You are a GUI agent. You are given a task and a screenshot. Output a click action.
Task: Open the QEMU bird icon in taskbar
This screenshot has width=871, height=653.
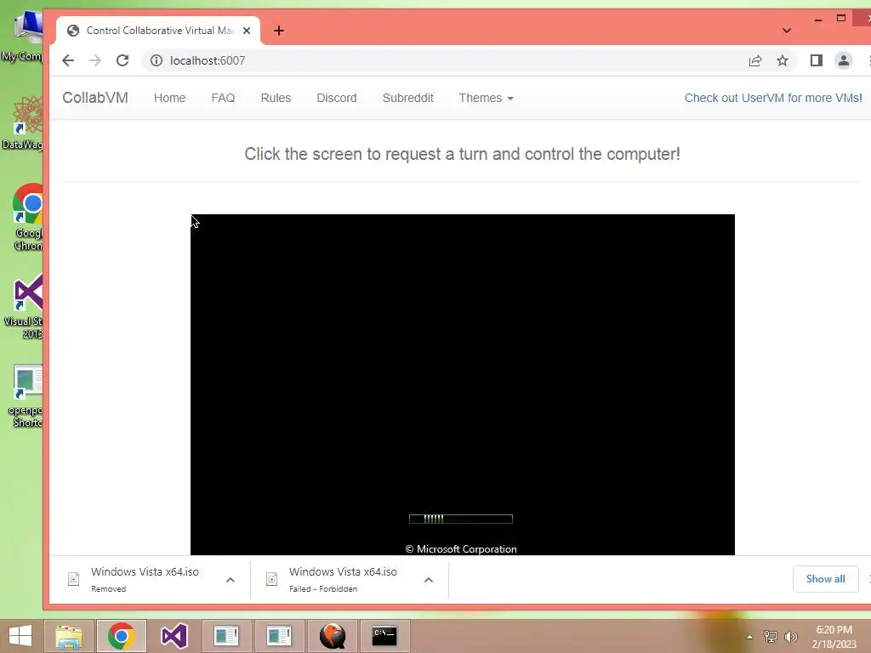coord(333,636)
